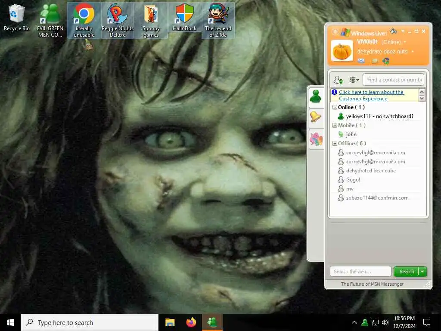Collapse the Mobile group

335,125
